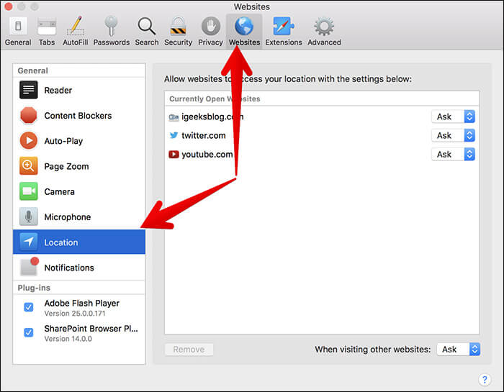Open the igeeksblog.com Ask dropdown

453,117
